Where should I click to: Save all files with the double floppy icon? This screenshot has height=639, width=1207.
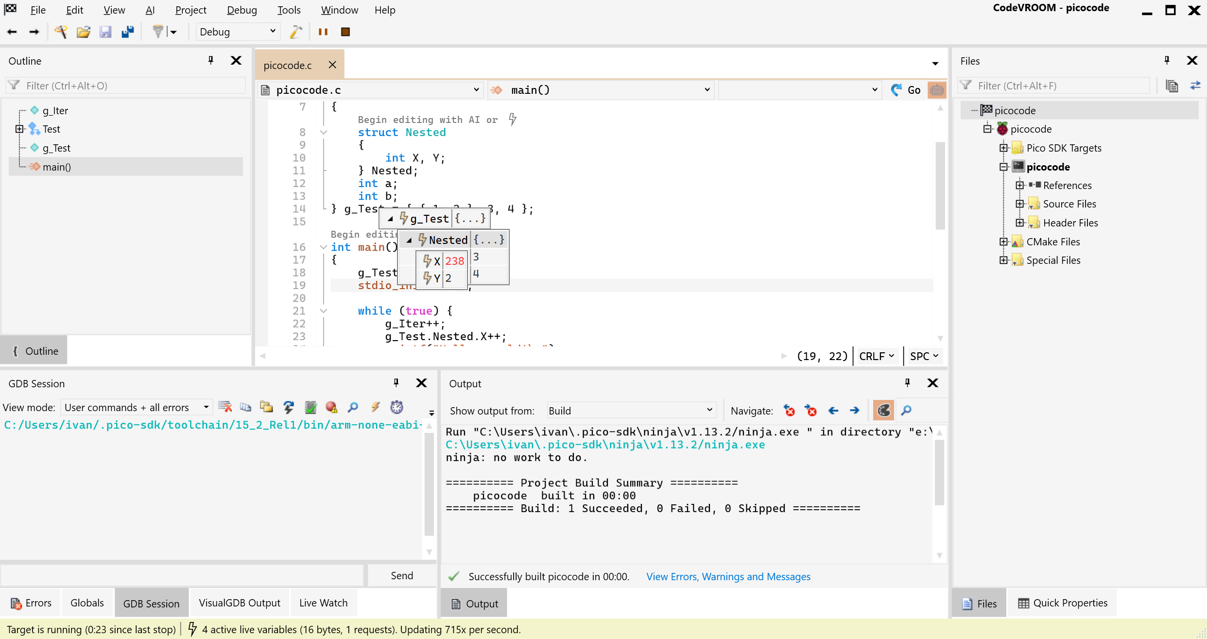[128, 32]
